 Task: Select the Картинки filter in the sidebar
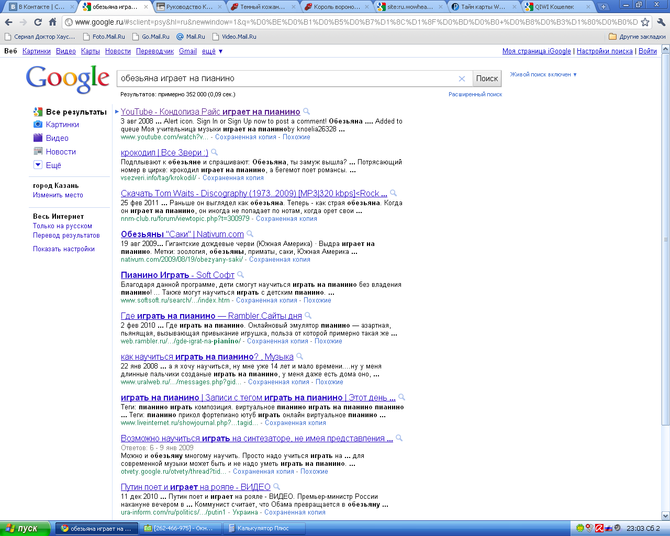click(x=62, y=125)
